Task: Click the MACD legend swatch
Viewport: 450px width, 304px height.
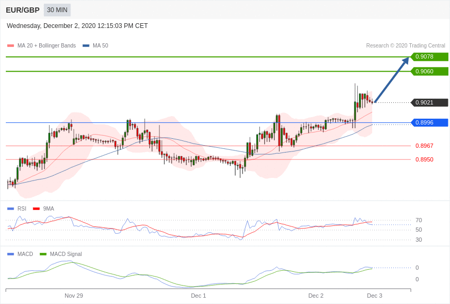Action: 11,254
